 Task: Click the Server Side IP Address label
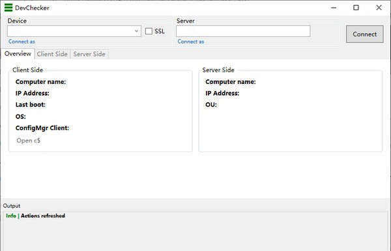222,93
